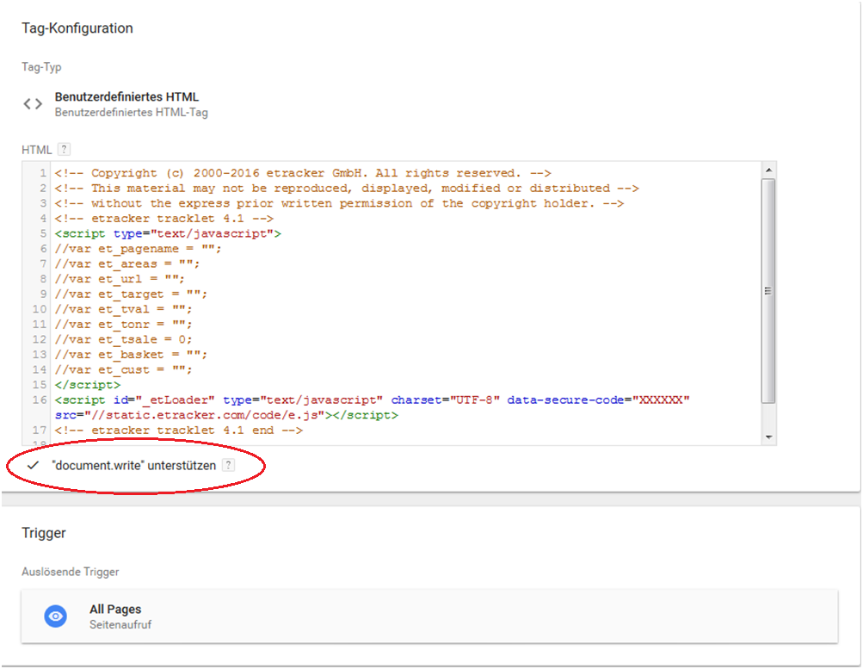Place cursor in the //var et_tonr line

[x=123, y=325]
